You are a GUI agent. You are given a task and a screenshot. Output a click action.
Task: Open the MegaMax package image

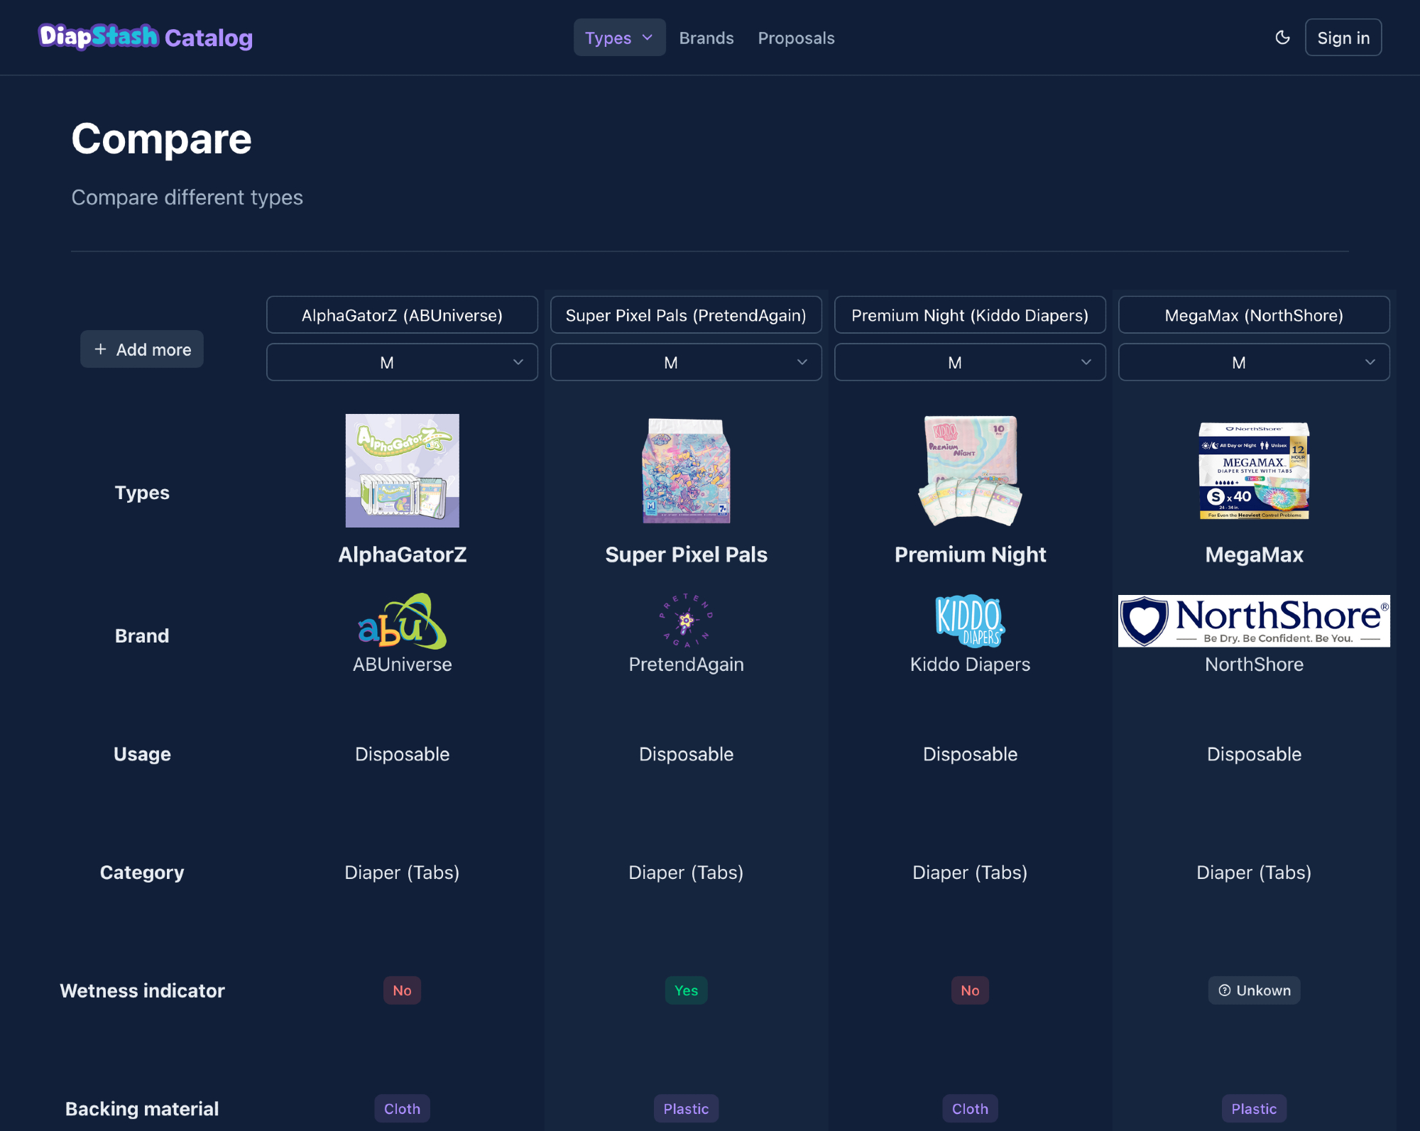(x=1254, y=470)
